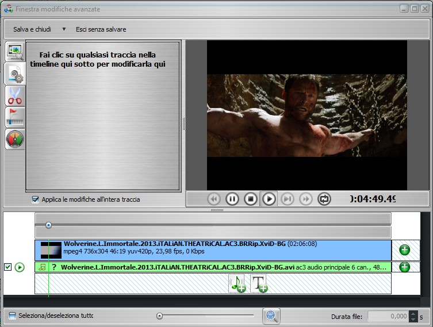Click the fast forward button
The height and width of the screenshot is (327, 433).
tap(306, 199)
